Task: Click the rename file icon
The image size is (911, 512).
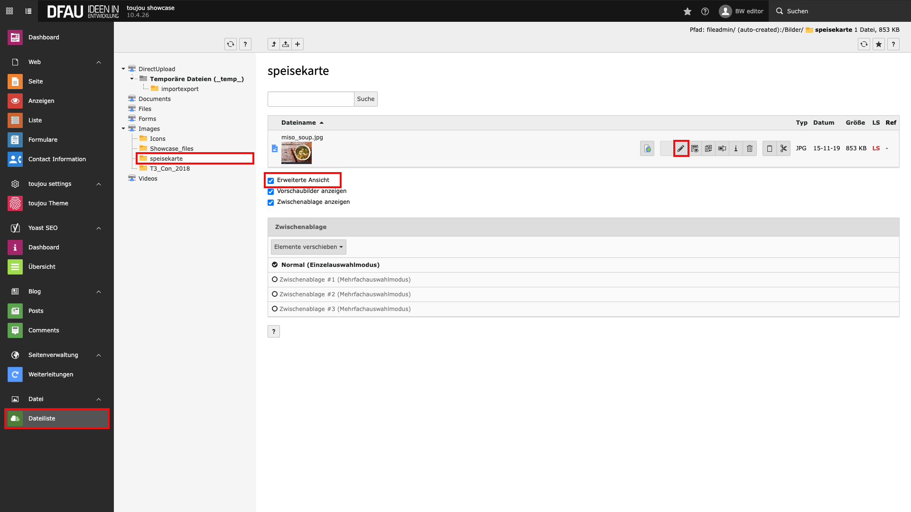Action: coord(722,148)
